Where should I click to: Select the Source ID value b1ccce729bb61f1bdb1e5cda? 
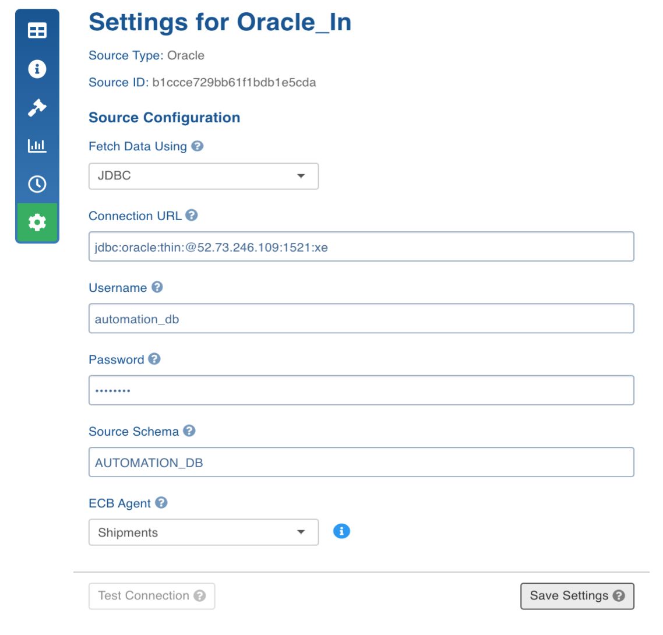click(x=234, y=83)
